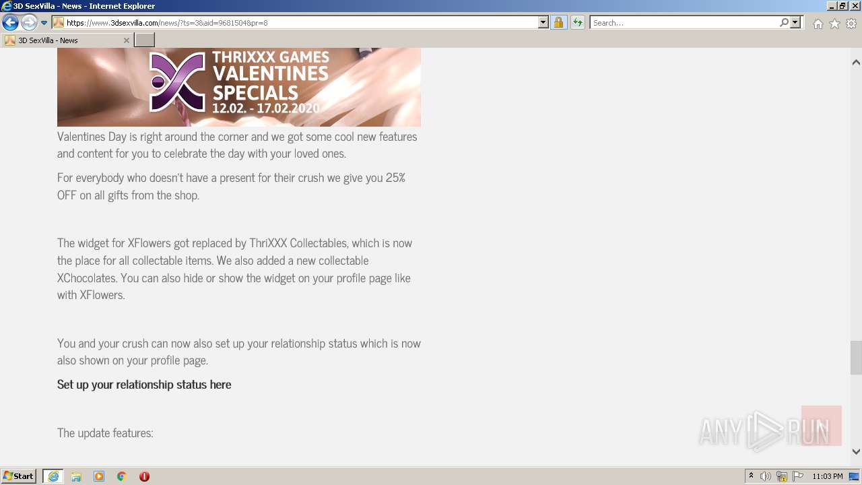Viewport: 862px width, 485px height.
Task: Click the Internet Explorer taskbar icon
Action: pos(53,476)
